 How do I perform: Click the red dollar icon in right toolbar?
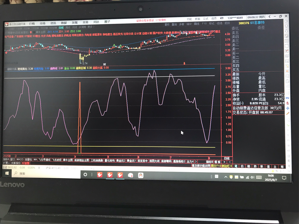288,103
